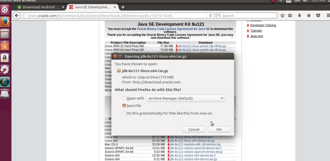Open the Firefox downloads arrow
Viewport: 330px width, 161px height.
299,16
